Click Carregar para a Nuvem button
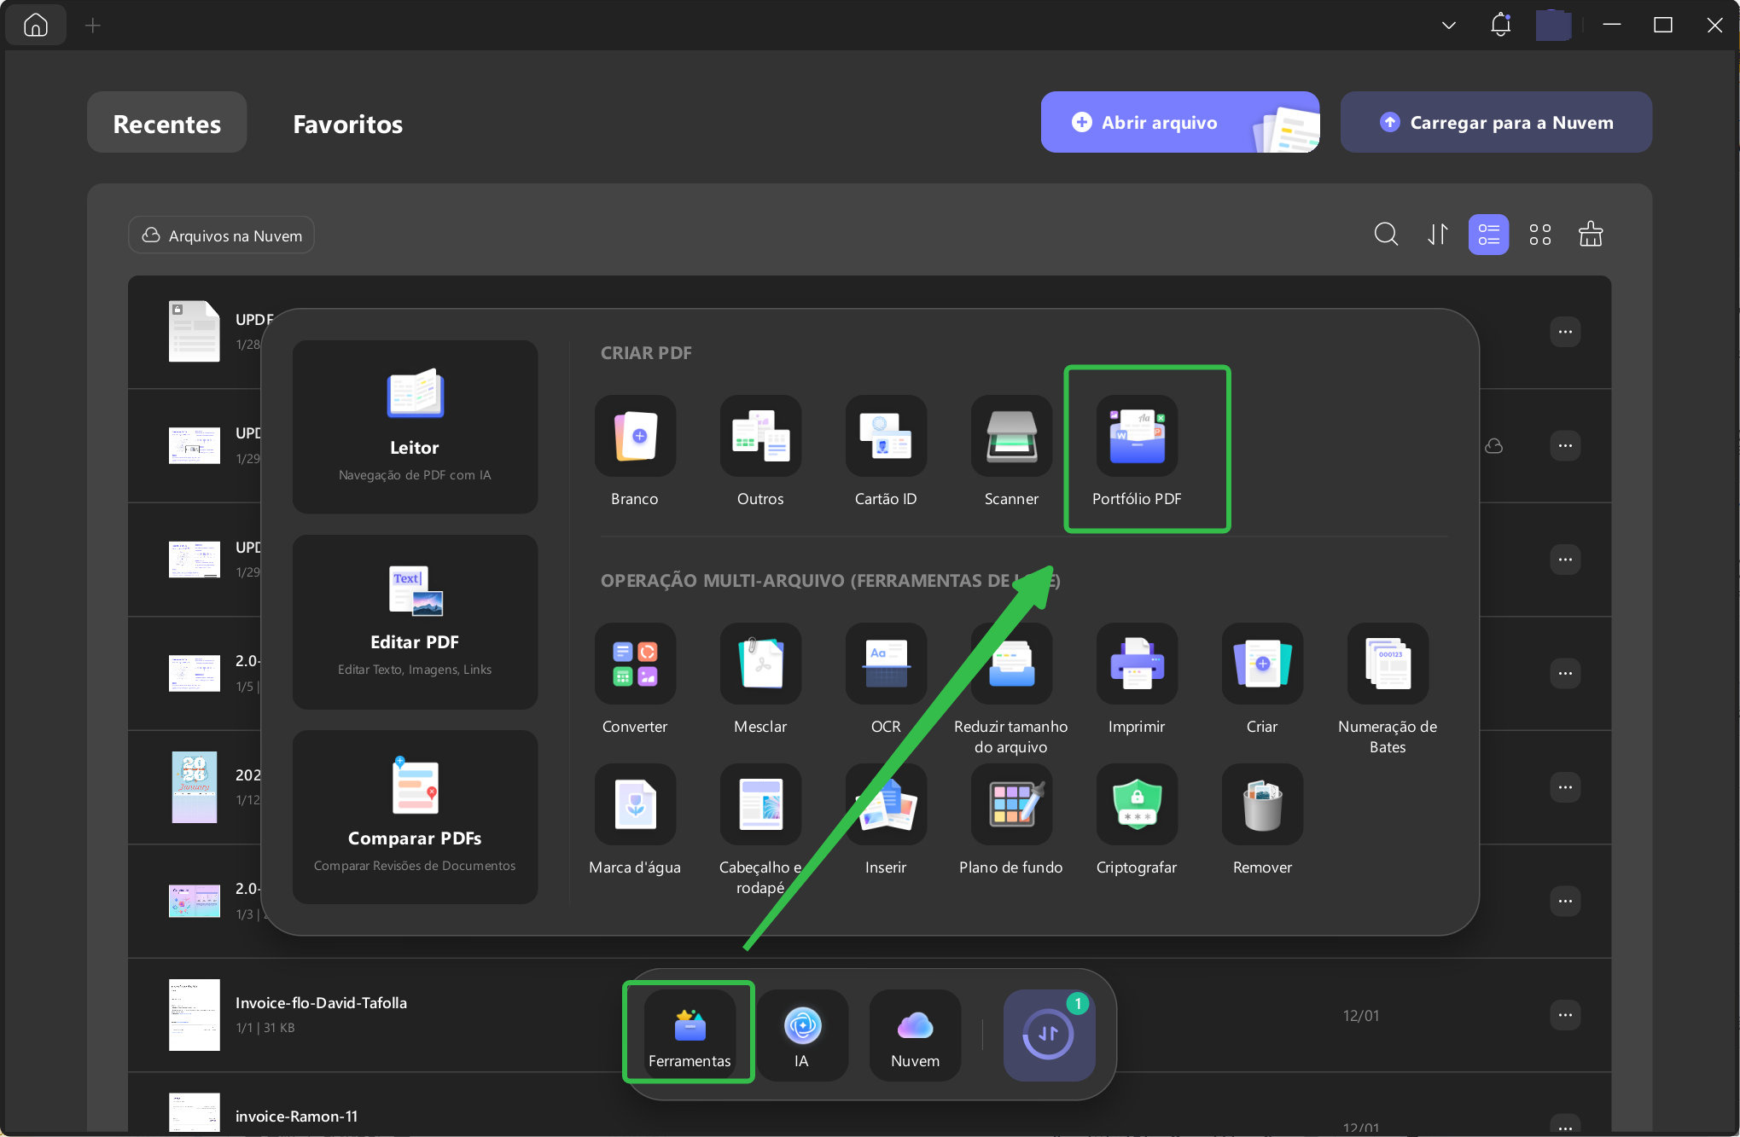 coord(1496,123)
